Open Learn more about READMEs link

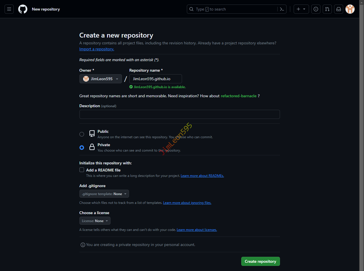[202, 176]
